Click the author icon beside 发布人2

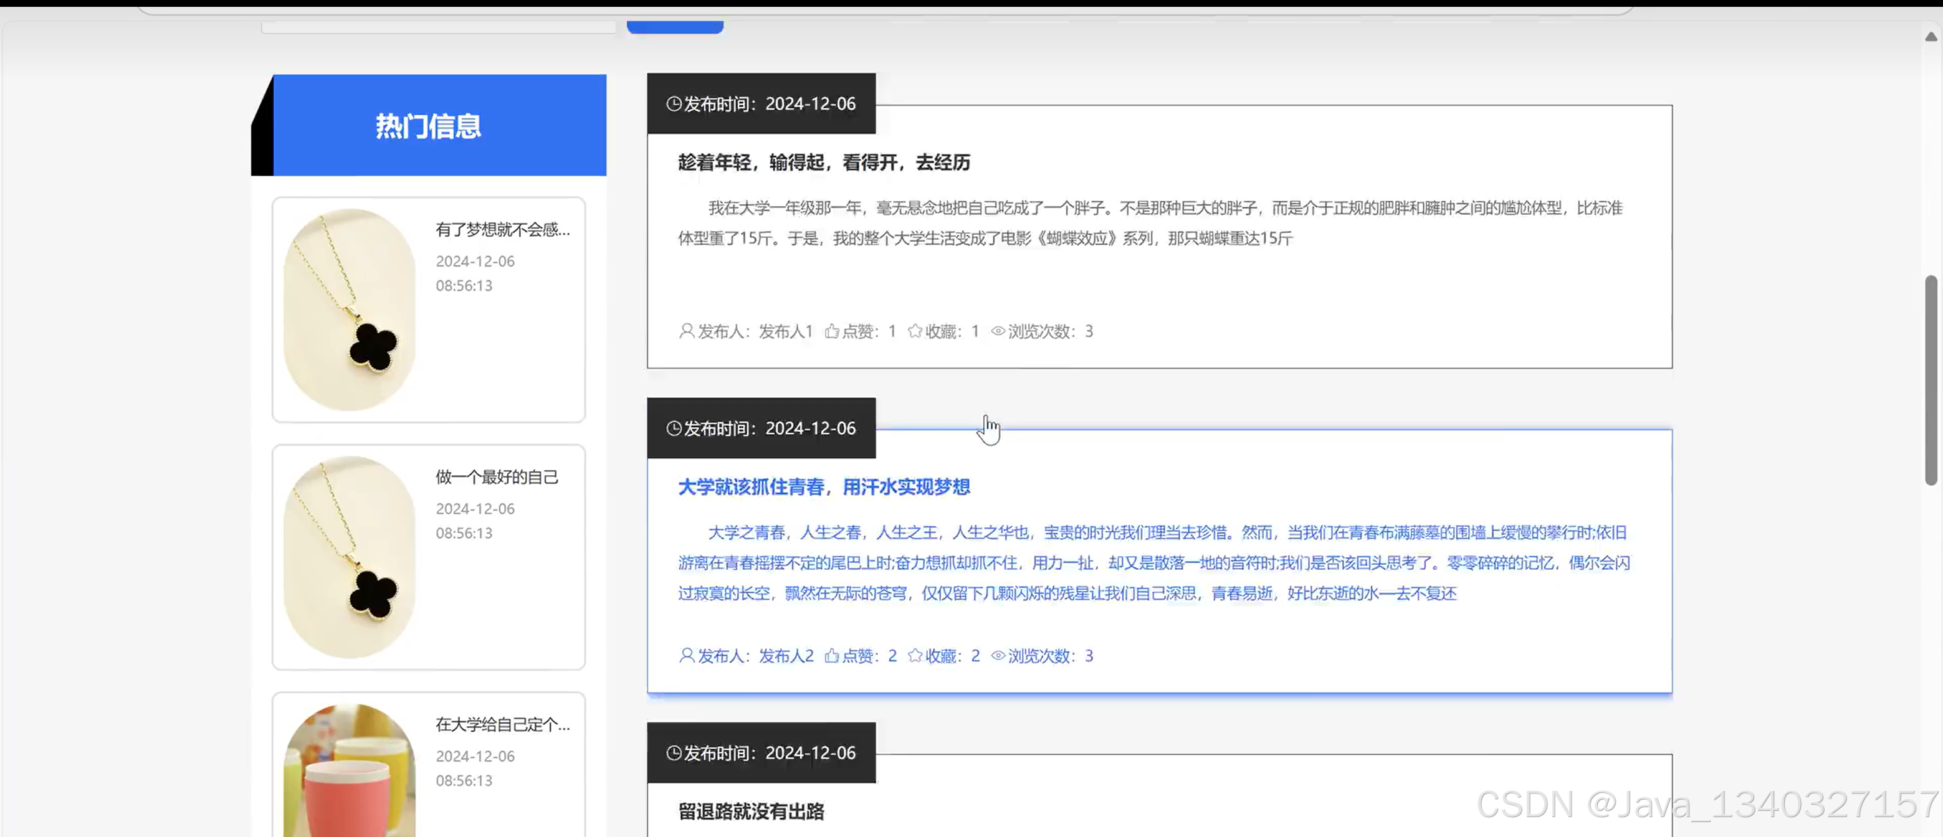[x=686, y=655]
